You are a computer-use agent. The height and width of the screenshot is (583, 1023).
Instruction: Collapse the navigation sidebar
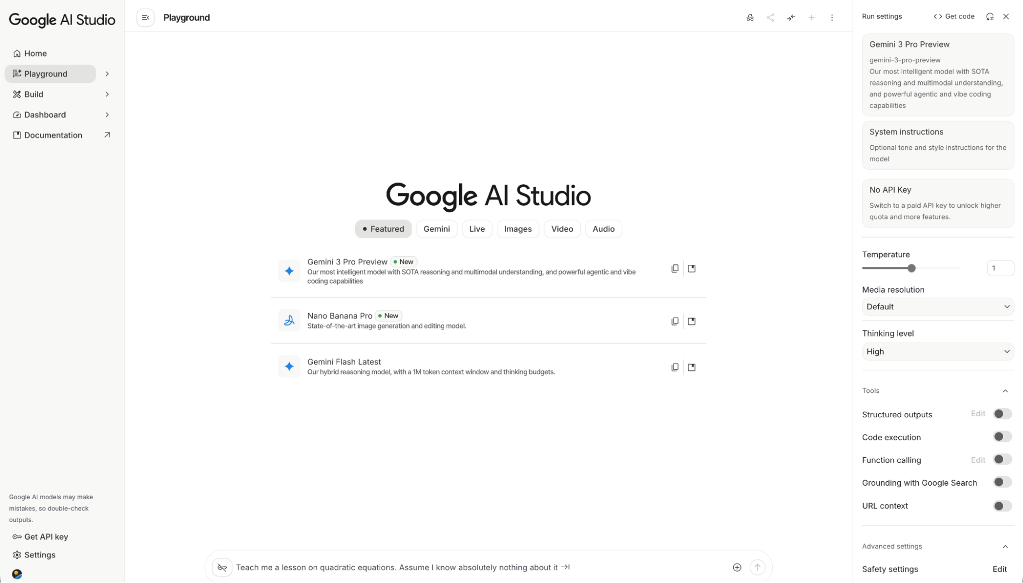point(145,17)
